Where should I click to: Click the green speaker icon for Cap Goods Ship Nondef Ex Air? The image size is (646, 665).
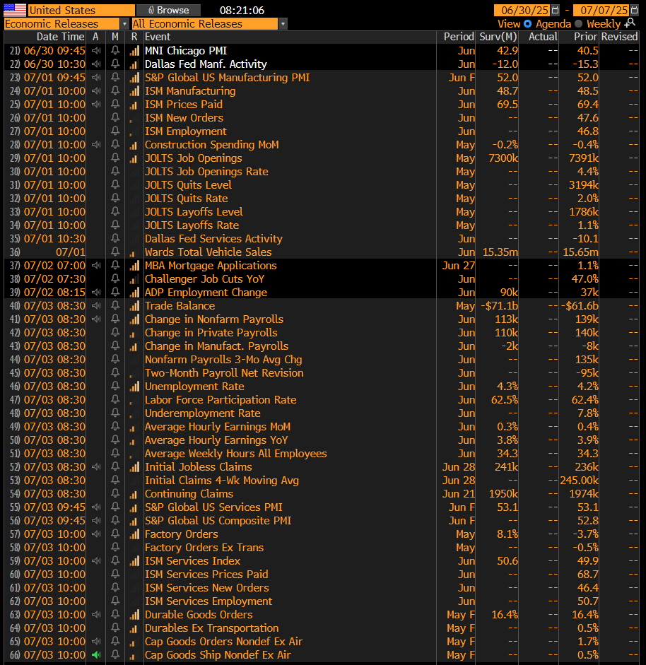point(96,655)
